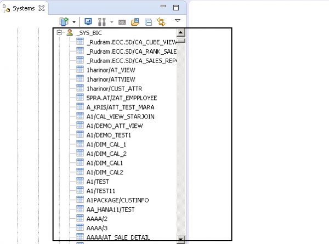Select 1harinor/AT_VIEW entry
Screen dimensions: 329x244
111,70
